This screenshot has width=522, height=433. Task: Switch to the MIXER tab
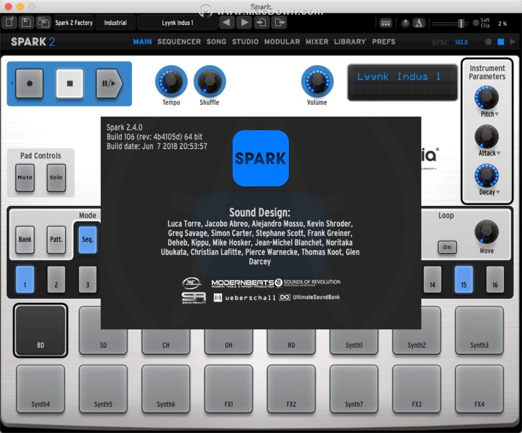317,42
